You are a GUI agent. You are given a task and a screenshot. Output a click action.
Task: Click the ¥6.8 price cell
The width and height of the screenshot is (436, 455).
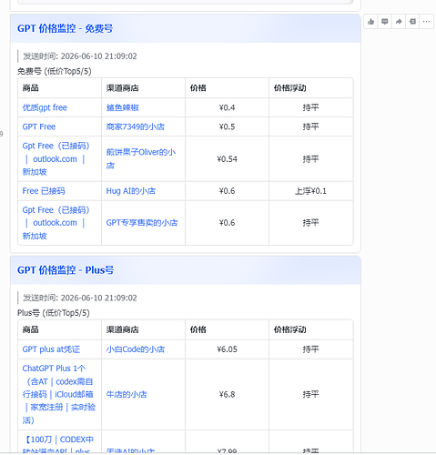pyautogui.click(x=227, y=395)
